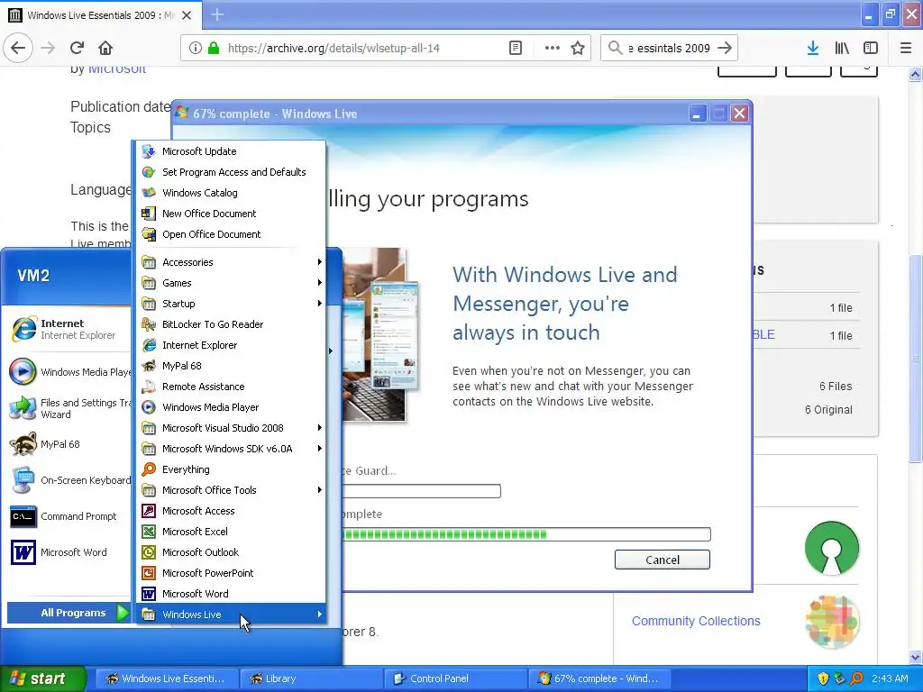Switch to 67% complete taskbar button

click(599, 678)
